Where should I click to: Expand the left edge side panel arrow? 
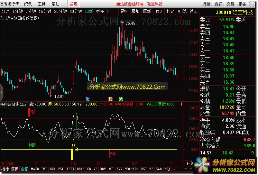tap(1, 93)
